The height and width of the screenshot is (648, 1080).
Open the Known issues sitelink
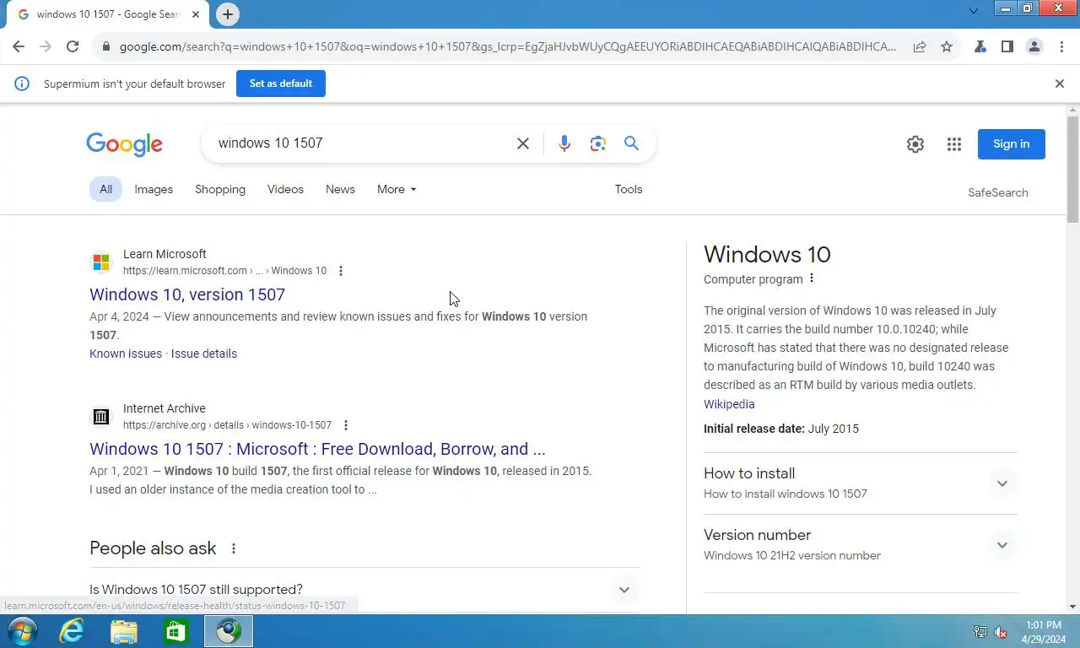coord(126,354)
